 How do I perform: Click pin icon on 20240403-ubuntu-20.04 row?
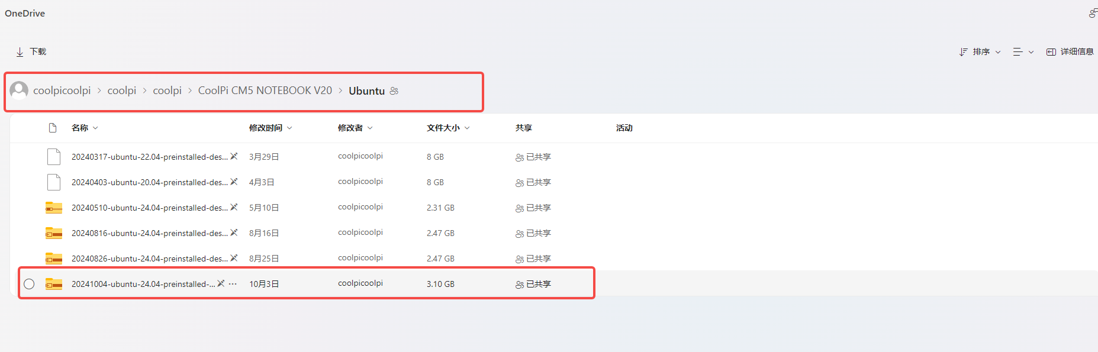tap(234, 182)
